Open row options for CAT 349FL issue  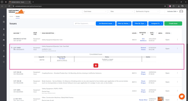177,91
